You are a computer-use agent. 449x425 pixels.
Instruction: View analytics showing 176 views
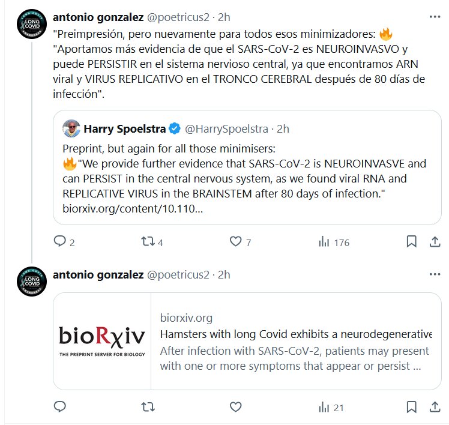click(x=324, y=242)
